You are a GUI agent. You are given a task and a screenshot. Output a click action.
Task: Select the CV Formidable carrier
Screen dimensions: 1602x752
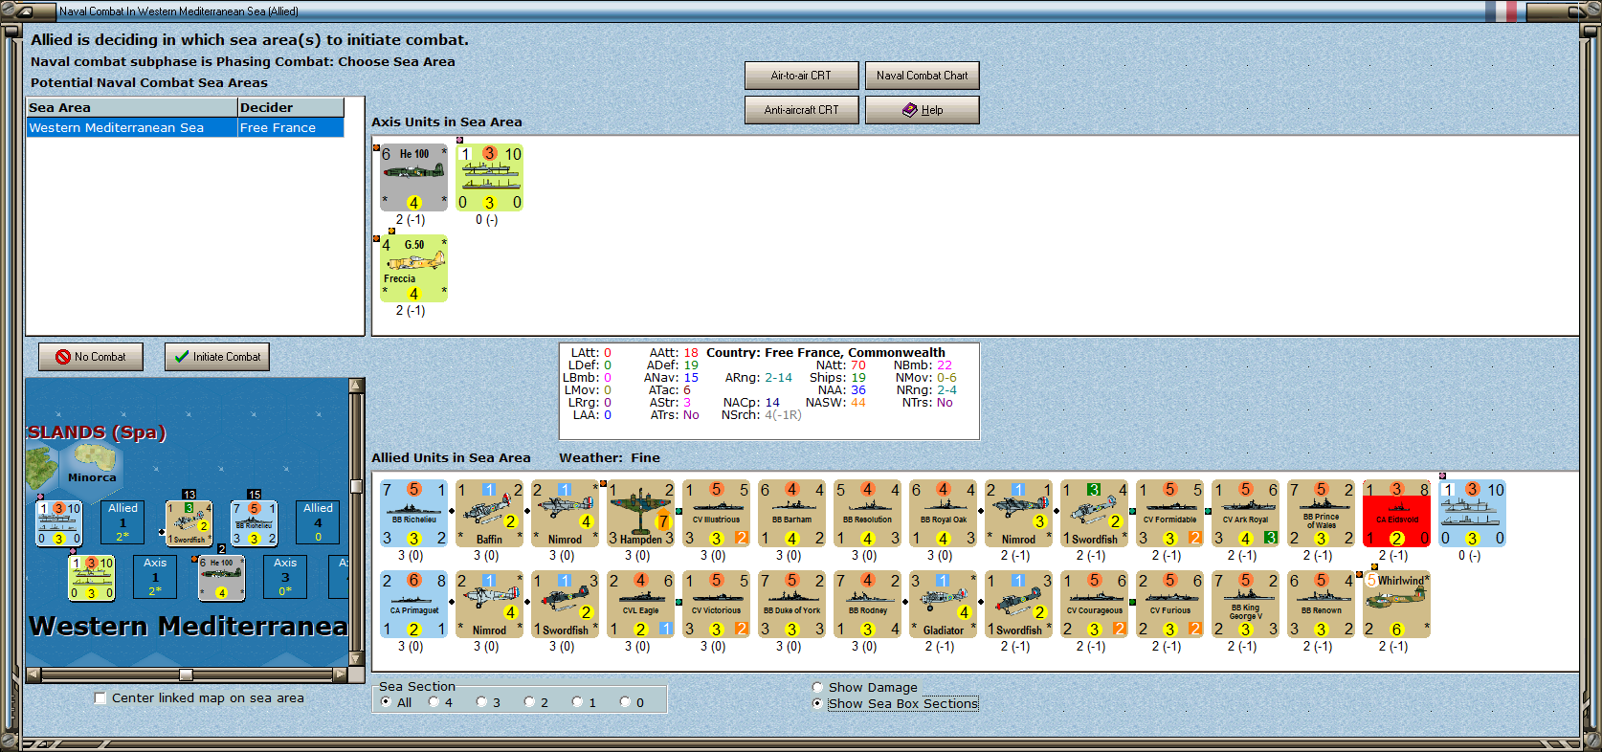(1169, 514)
